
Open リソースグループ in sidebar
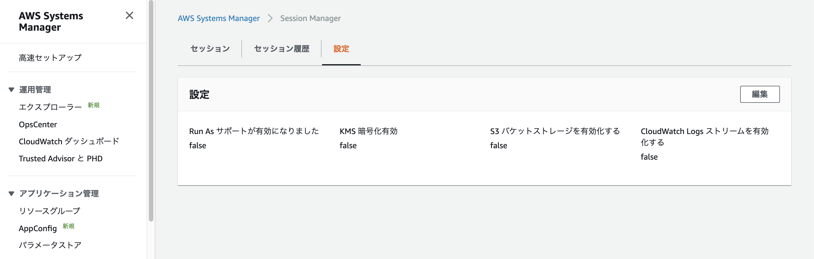click(x=49, y=211)
